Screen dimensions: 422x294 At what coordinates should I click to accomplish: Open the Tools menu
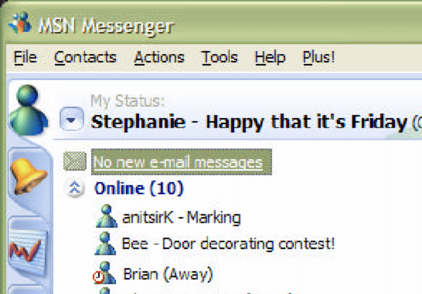coord(219,57)
